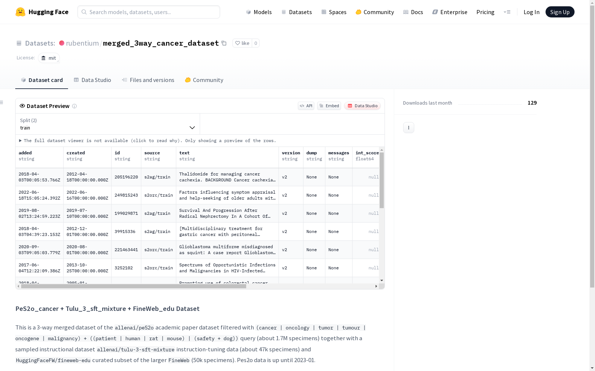Click the Embed button
This screenshot has height=371, width=595.
[329, 106]
